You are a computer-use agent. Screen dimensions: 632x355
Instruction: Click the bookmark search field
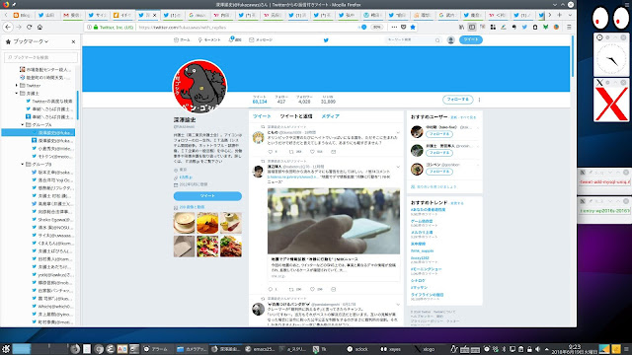[40, 57]
